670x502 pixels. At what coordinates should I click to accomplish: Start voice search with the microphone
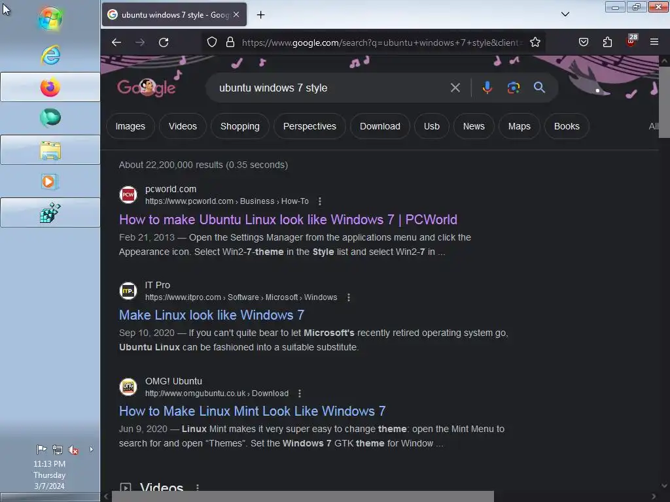(487, 88)
